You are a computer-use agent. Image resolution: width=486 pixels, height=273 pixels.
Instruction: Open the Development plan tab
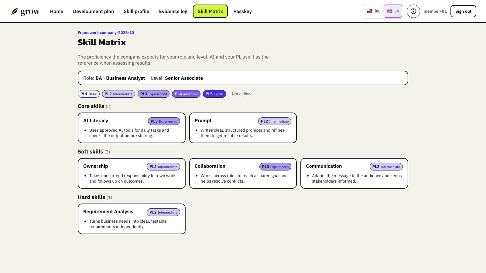pos(93,11)
